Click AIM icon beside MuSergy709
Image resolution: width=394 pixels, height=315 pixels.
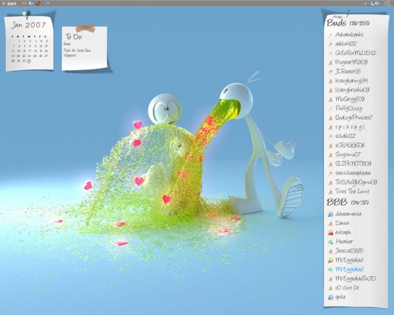[331, 100]
